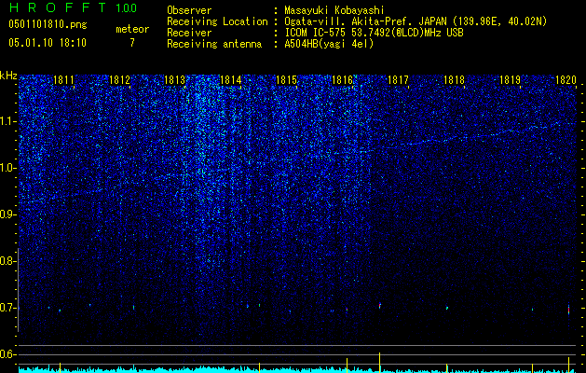
Task: Jump to the 1811 time marker
Action: click(63, 80)
